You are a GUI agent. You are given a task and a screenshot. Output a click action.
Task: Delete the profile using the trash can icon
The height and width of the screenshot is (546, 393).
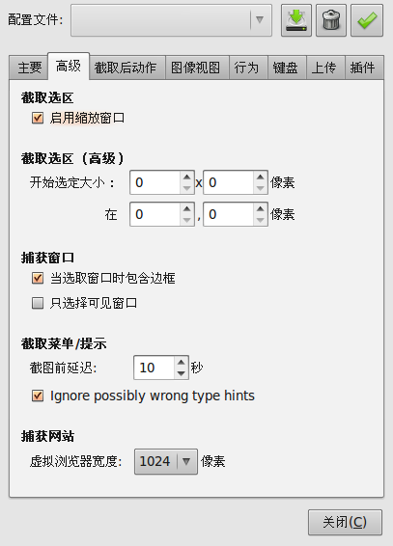point(331,20)
